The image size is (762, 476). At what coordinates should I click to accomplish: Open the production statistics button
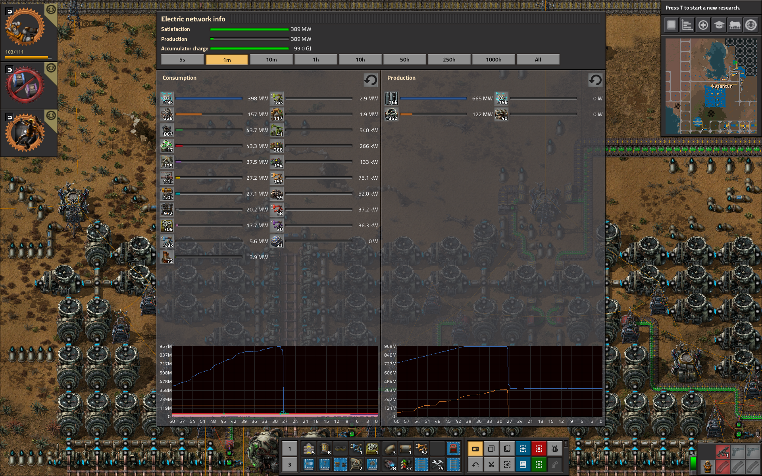(x=687, y=25)
